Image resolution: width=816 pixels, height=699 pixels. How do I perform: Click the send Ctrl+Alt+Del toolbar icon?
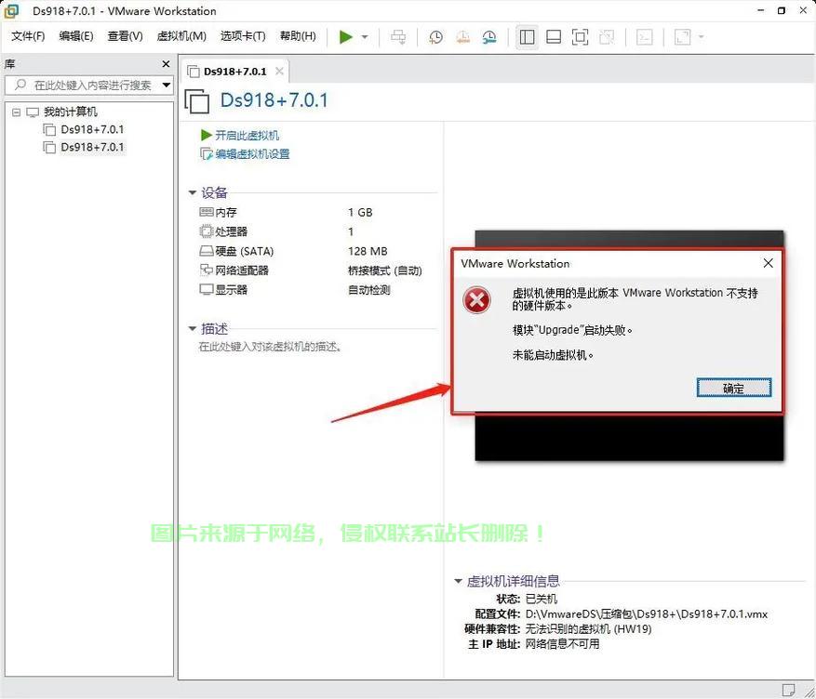click(x=398, y=37)
